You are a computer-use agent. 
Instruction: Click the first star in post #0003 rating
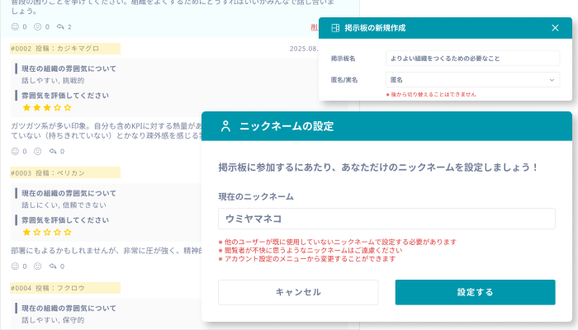coord(26,233)
